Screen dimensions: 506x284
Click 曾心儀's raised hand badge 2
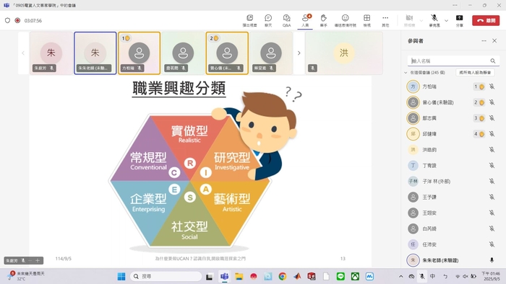click(479, 102)
